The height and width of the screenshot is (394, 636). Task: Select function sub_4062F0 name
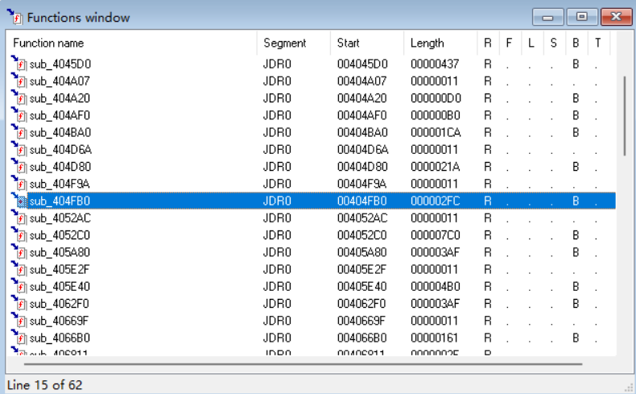60,304
